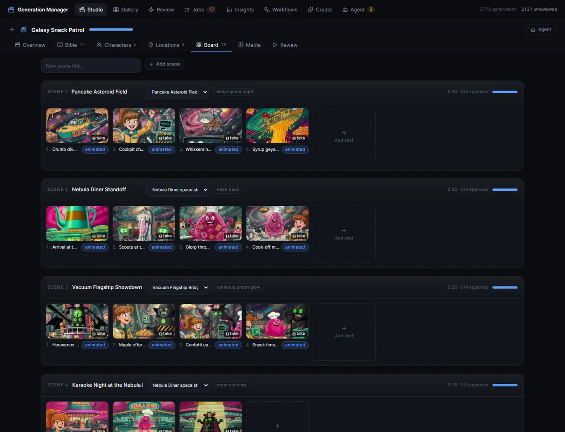Go to the top Review navigation item
Screen dimensions: 565x432
point(161,9)
